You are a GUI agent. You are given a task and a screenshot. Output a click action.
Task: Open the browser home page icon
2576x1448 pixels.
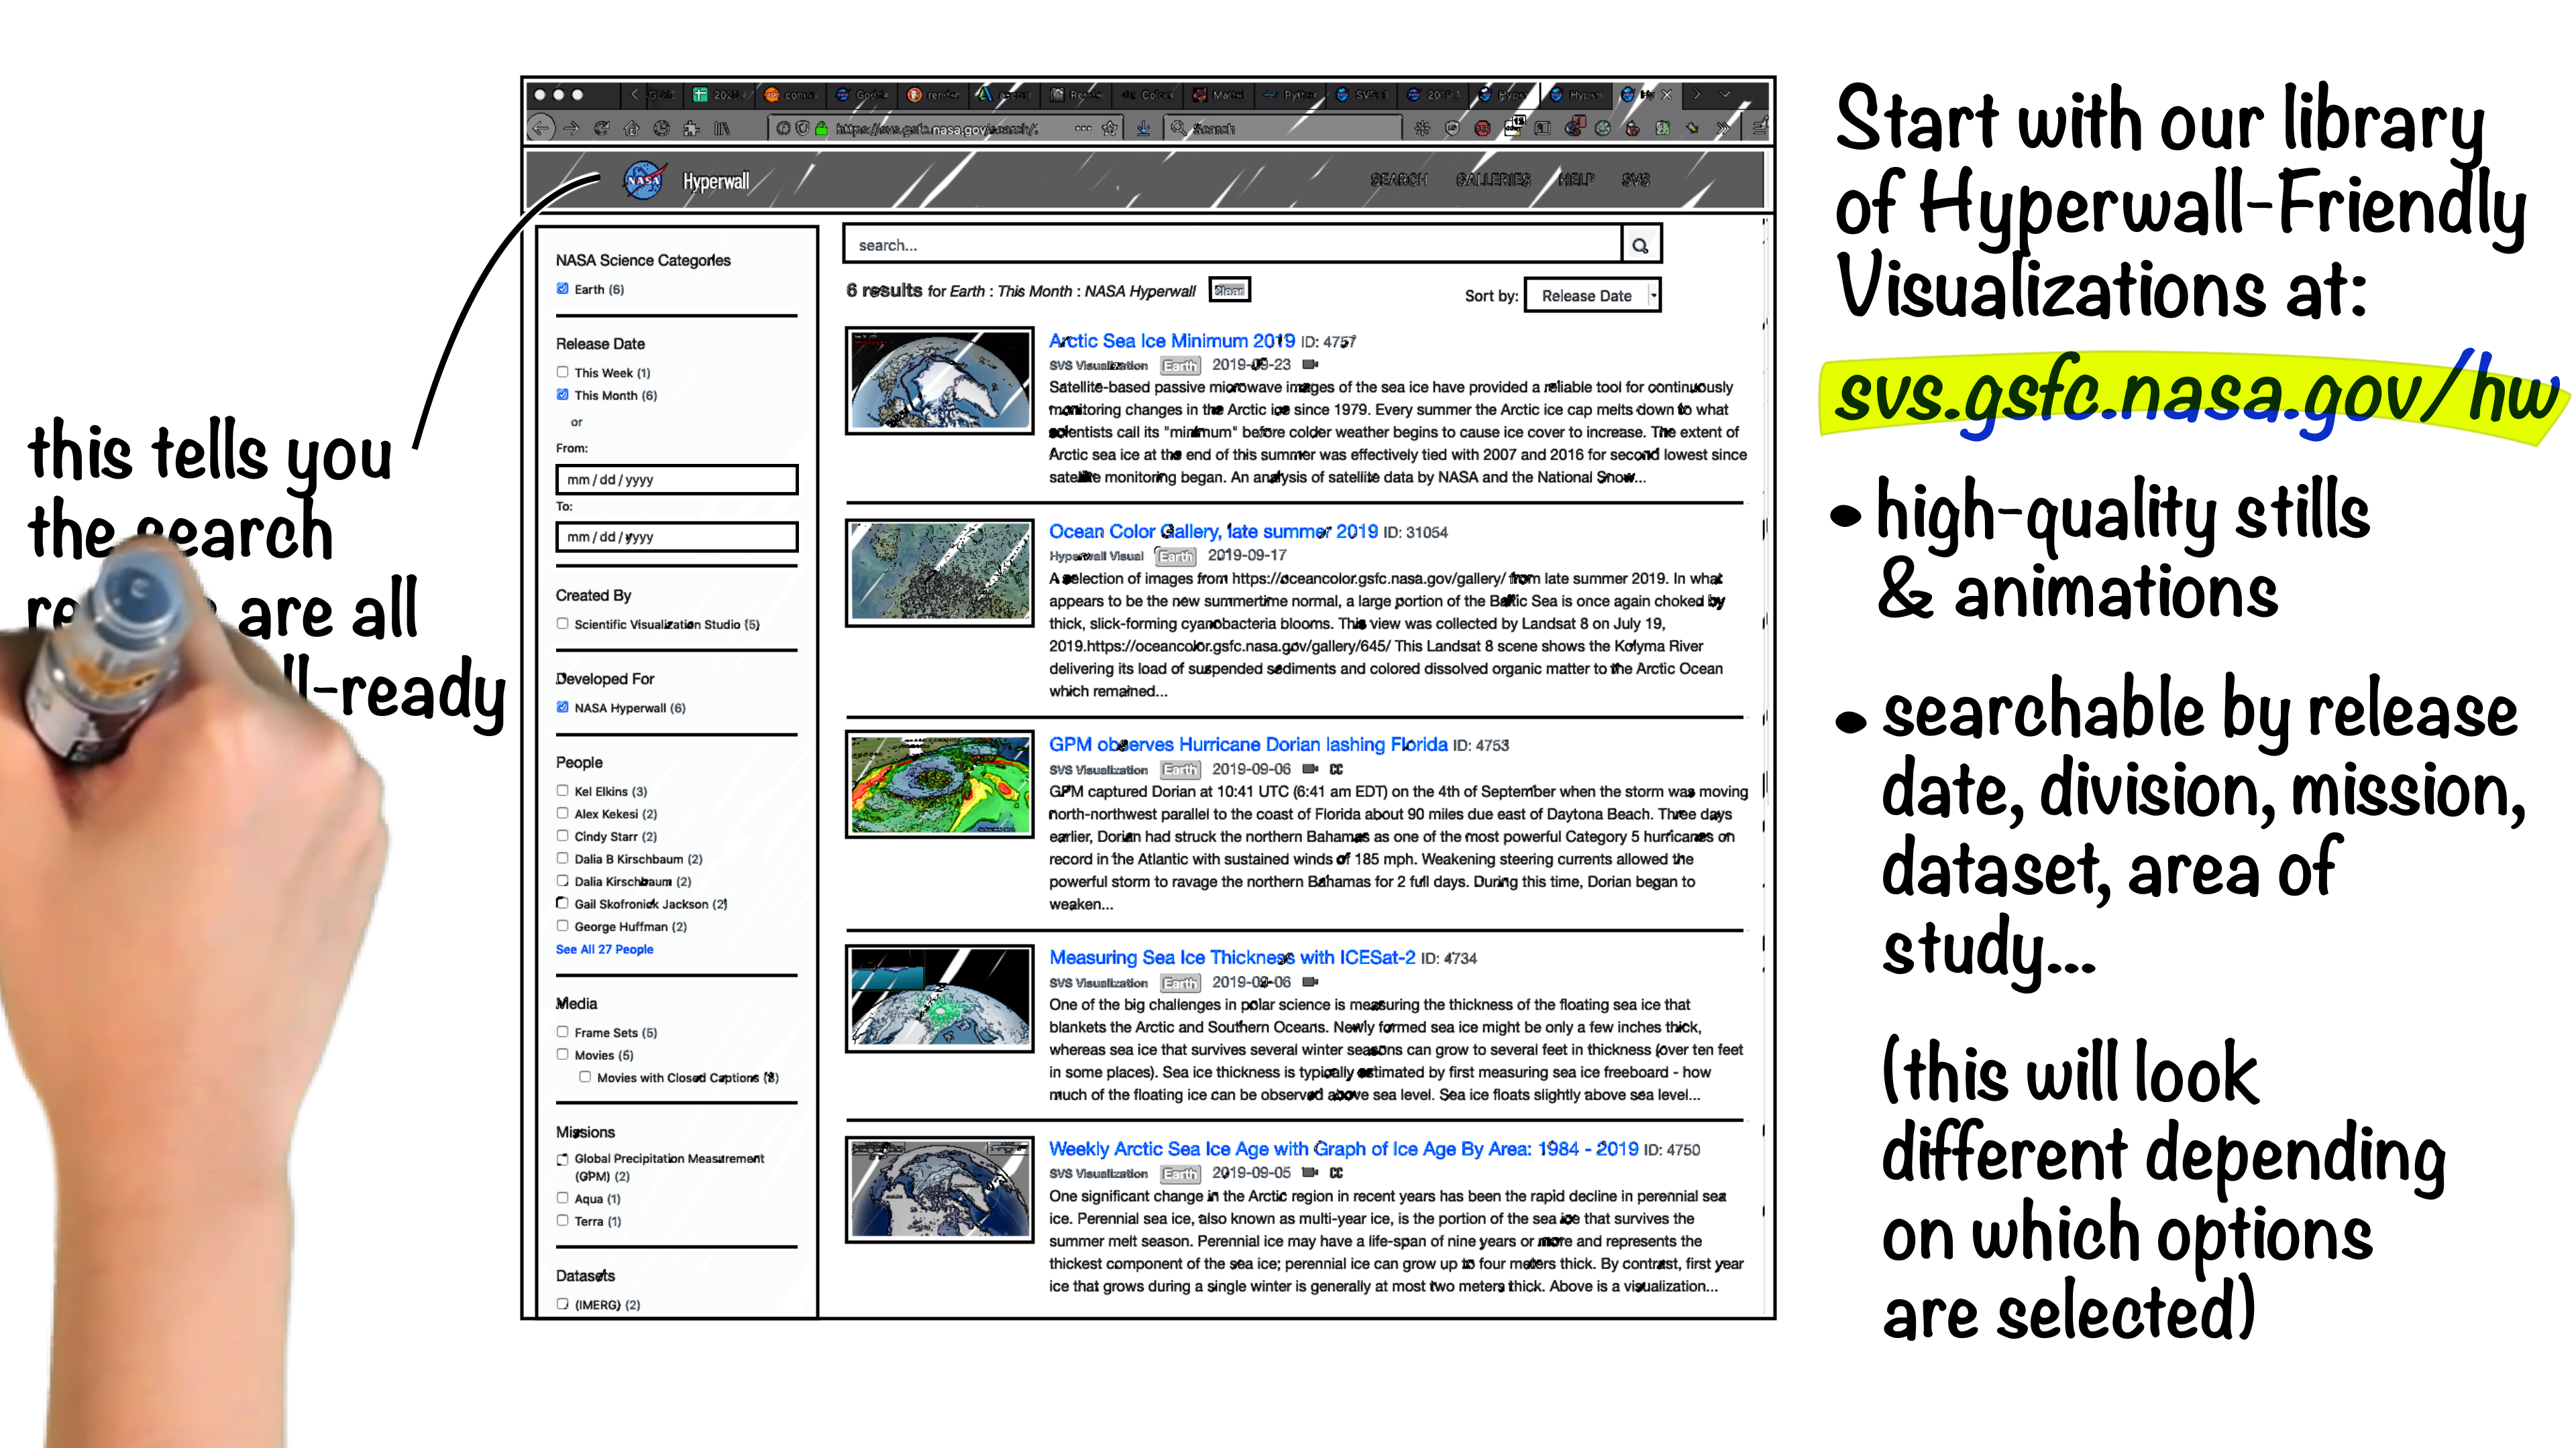[631, 128]
